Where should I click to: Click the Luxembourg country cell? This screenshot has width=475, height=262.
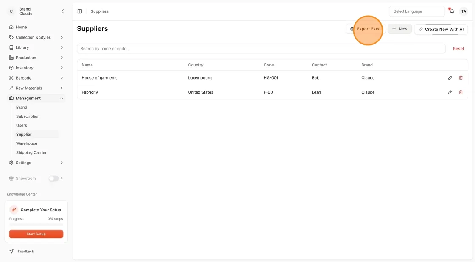200,77
